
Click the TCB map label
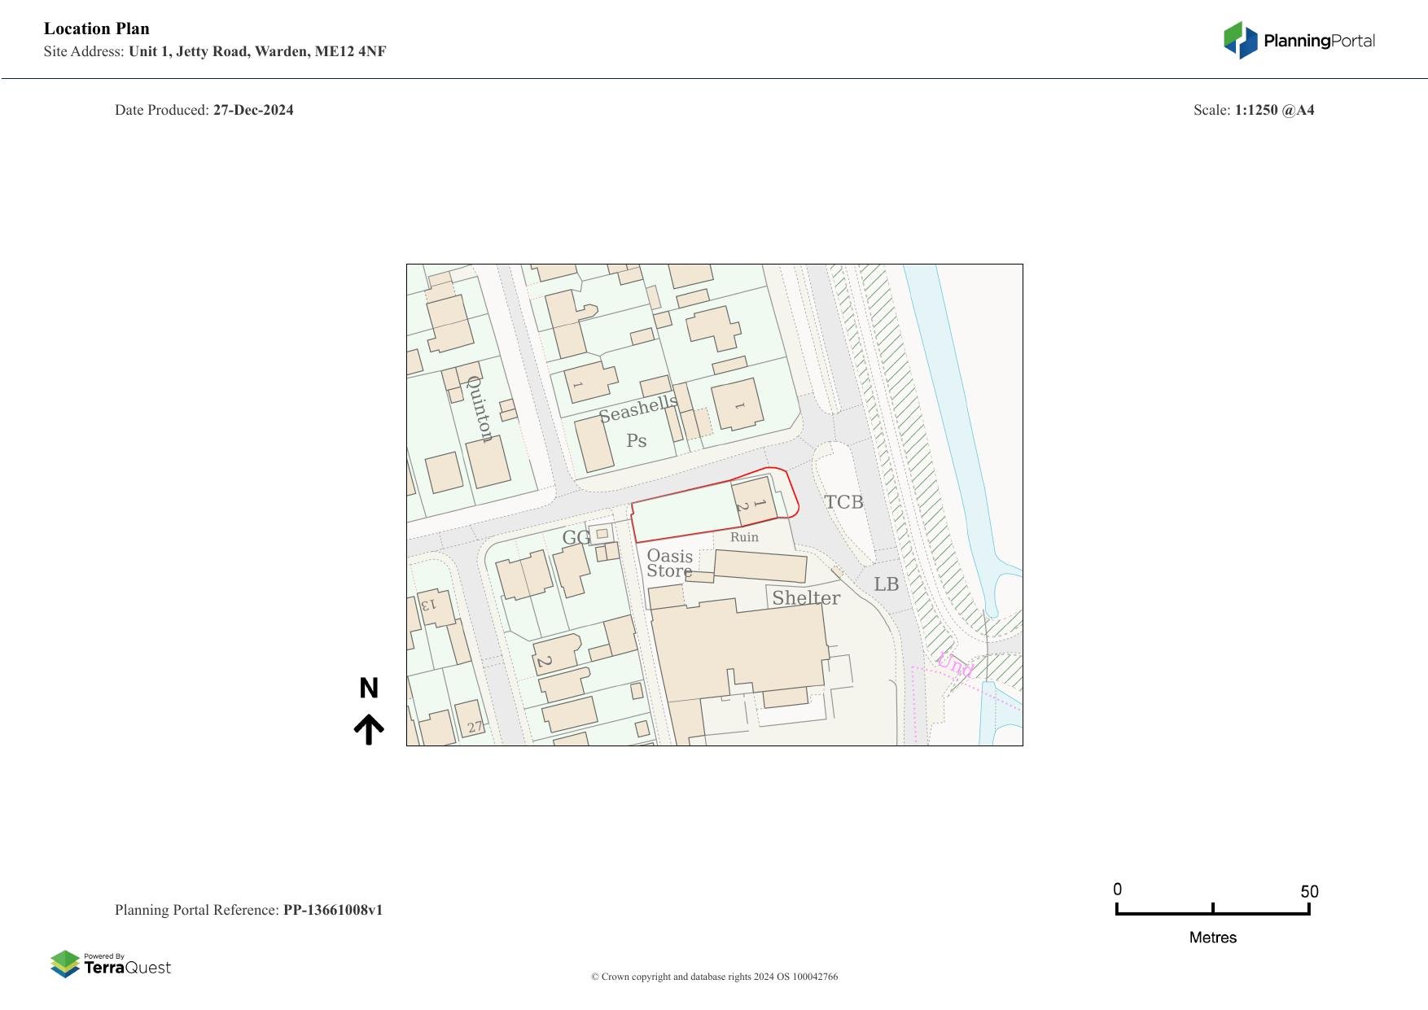pos(843,502)
